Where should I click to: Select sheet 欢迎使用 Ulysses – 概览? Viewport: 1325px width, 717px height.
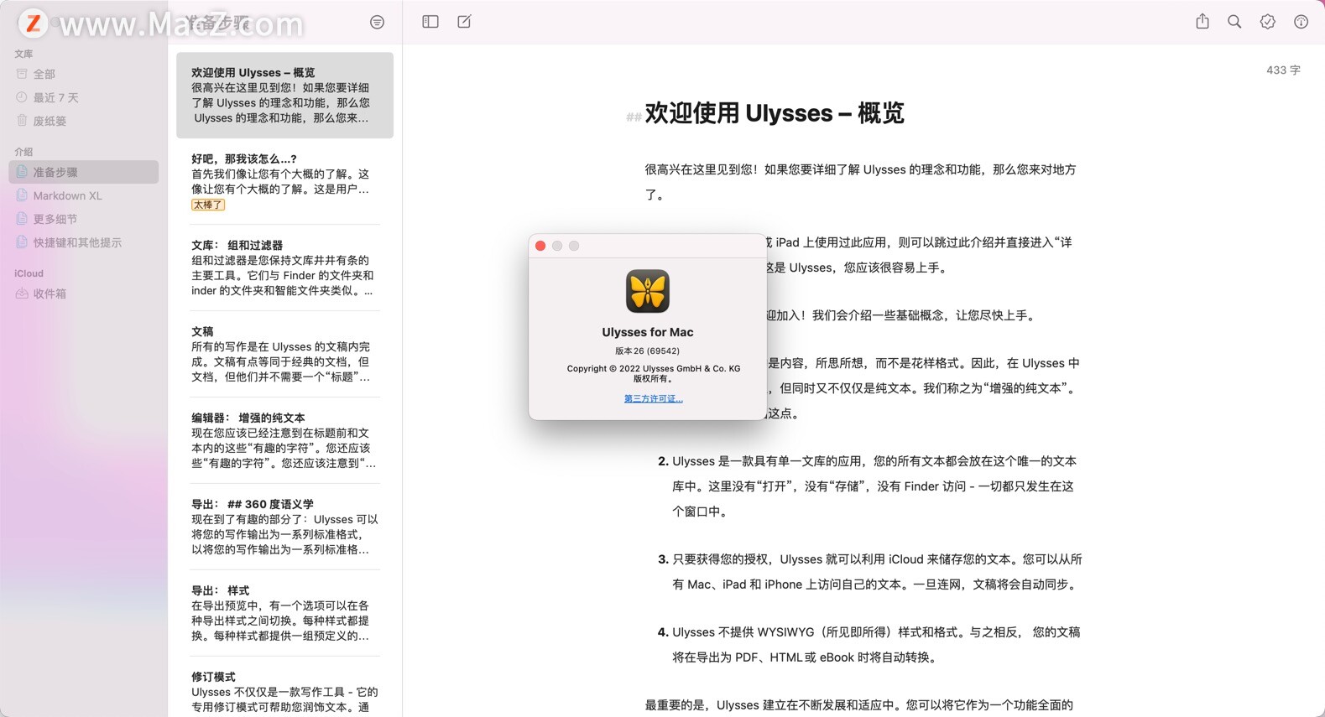tap(284, 95)
